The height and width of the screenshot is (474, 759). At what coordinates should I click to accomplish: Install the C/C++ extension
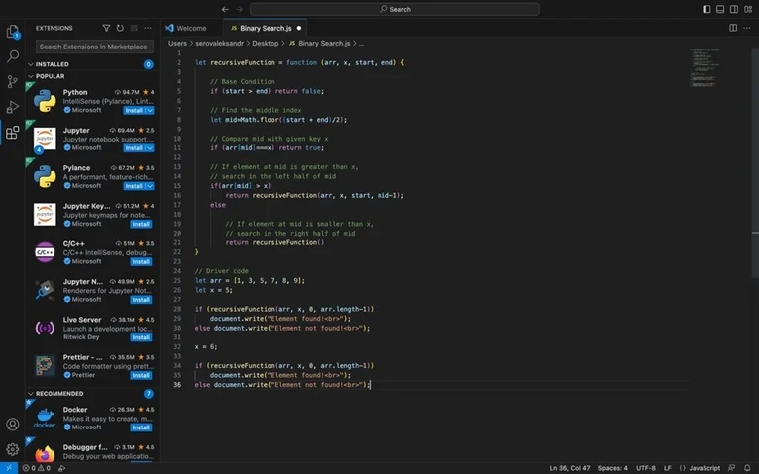pyautogui.click(x=141, y=262)
